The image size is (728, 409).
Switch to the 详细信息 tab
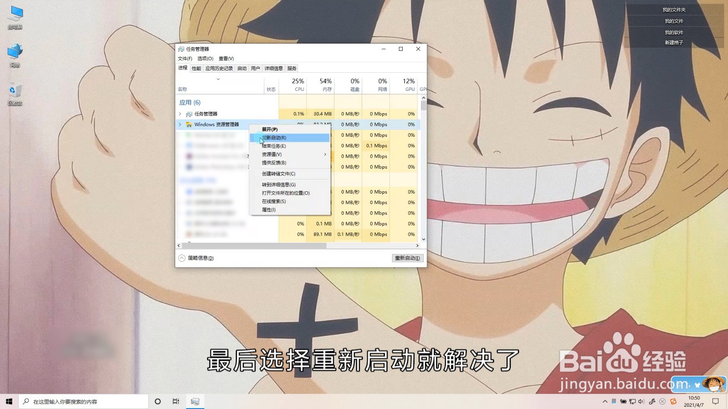pos(273,69)
